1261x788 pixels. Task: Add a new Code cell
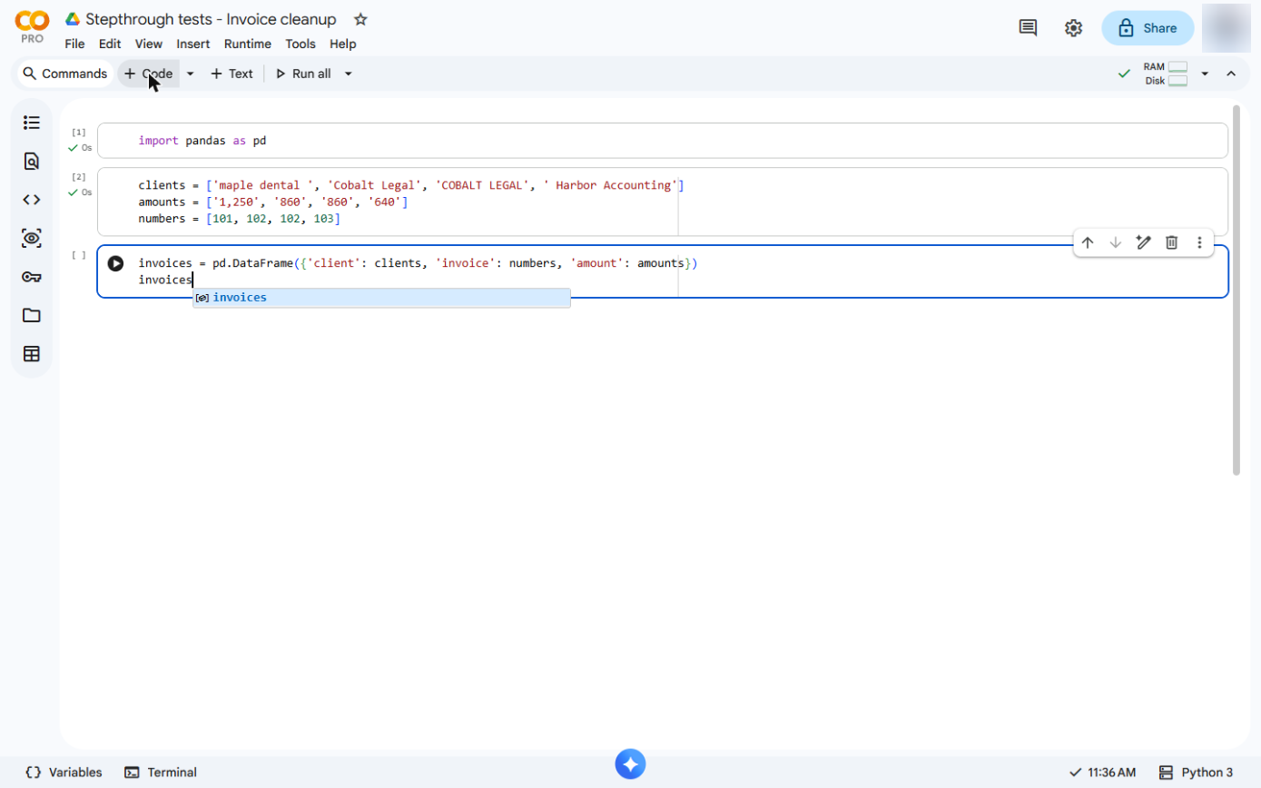point(149,74)
